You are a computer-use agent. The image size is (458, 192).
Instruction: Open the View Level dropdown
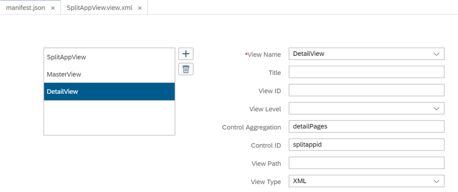(x=367, y=108)
